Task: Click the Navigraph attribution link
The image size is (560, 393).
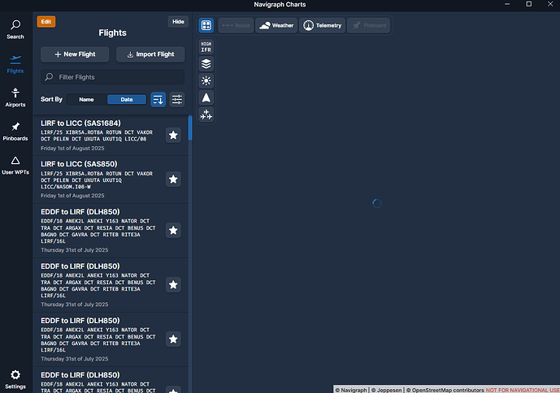Action: pos(351,390)
